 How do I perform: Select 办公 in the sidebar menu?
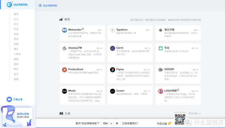[x=16, y=19]
